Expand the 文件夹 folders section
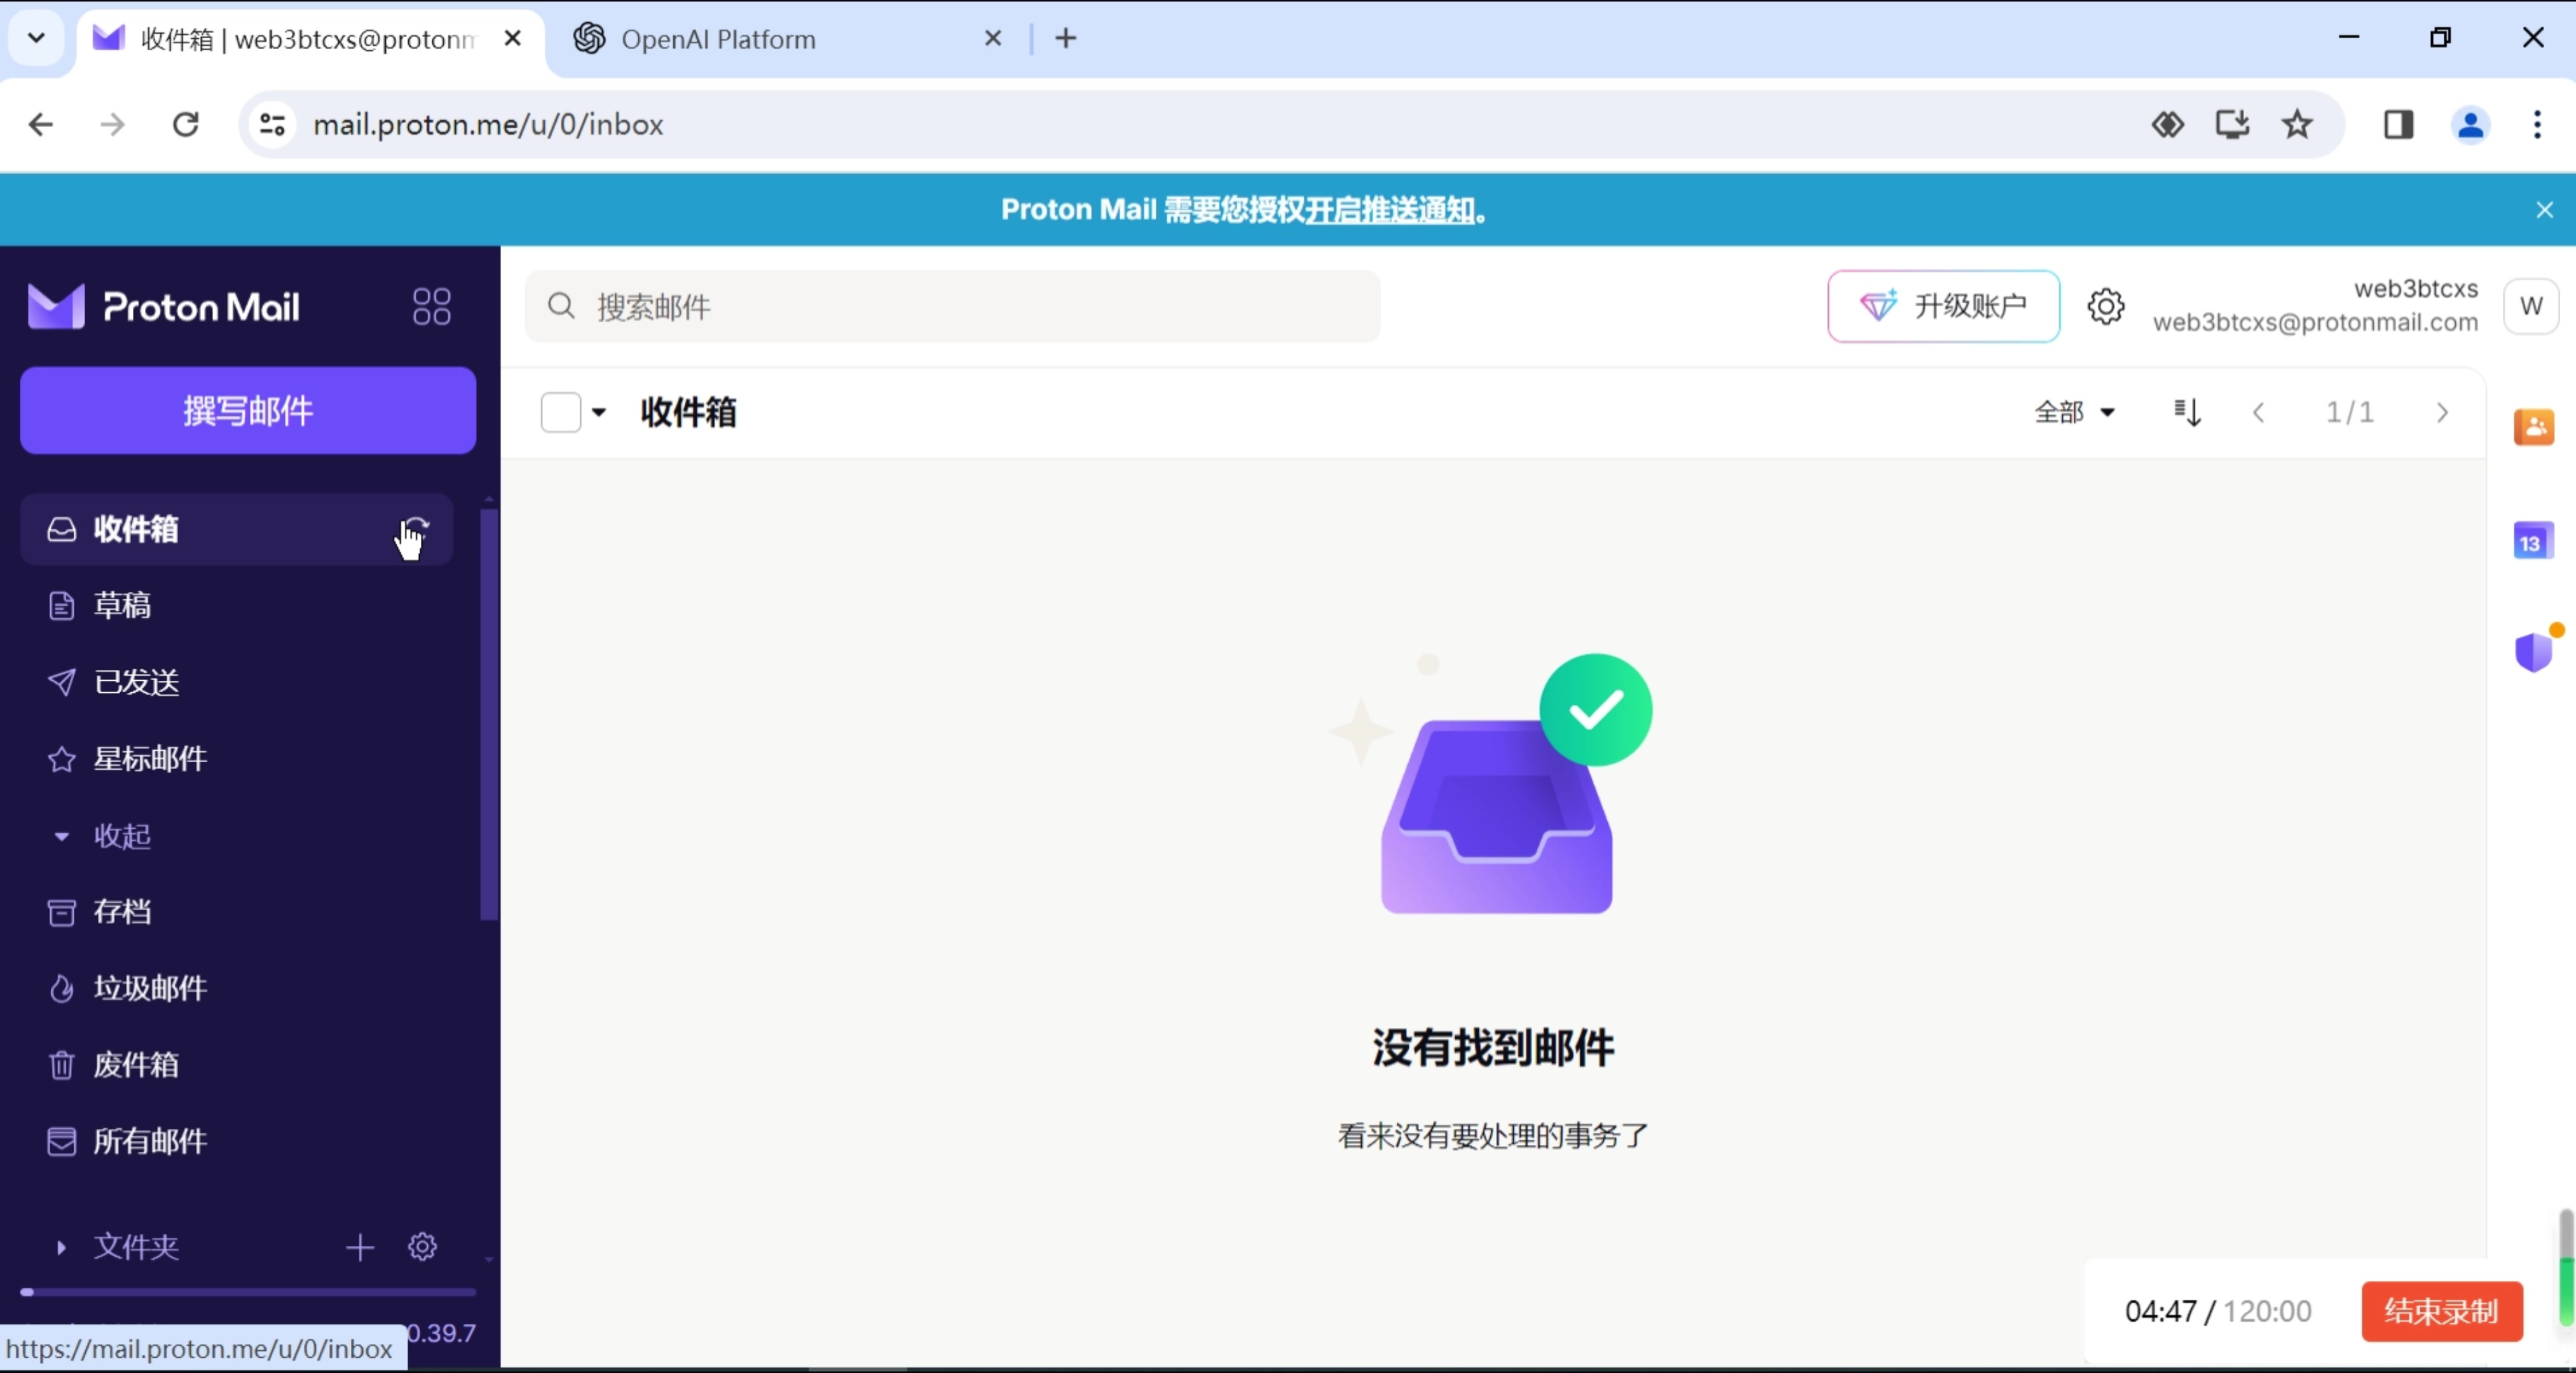 (x=60, y=1245)
